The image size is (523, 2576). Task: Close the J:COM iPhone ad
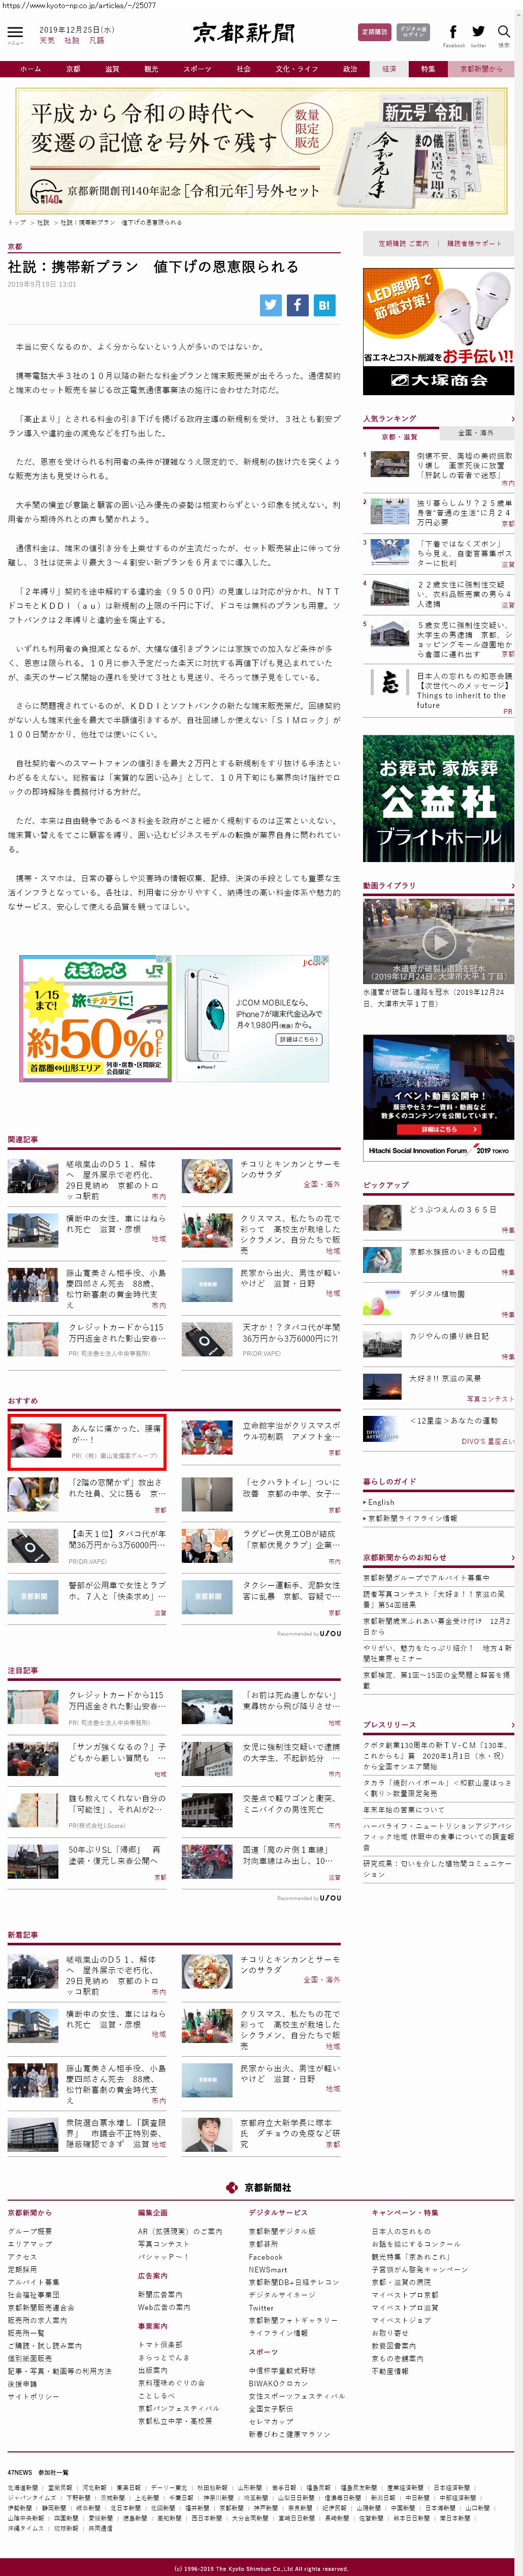(325, 959)
